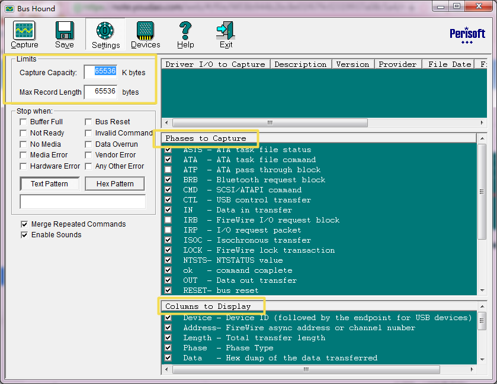The height and width of the screenshot is (384, 497).
Task: Toggle CTL USB control transfer phase
Action: 168,200
